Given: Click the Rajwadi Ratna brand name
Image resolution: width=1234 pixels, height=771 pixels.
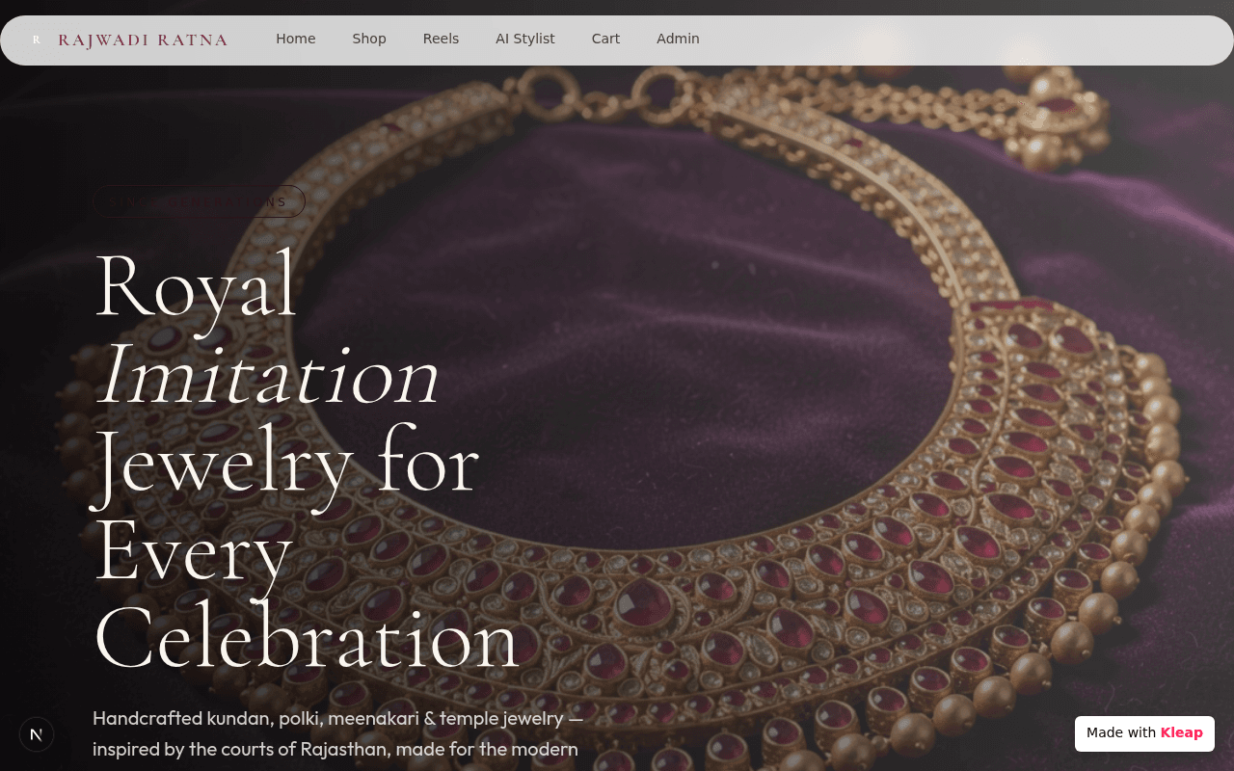Looking at the screenshot, I should 143,40.
